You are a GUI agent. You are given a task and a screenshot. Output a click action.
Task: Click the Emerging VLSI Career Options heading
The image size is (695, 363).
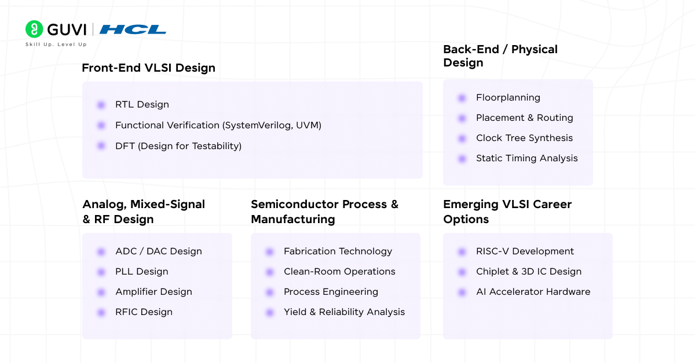point(507,212)
